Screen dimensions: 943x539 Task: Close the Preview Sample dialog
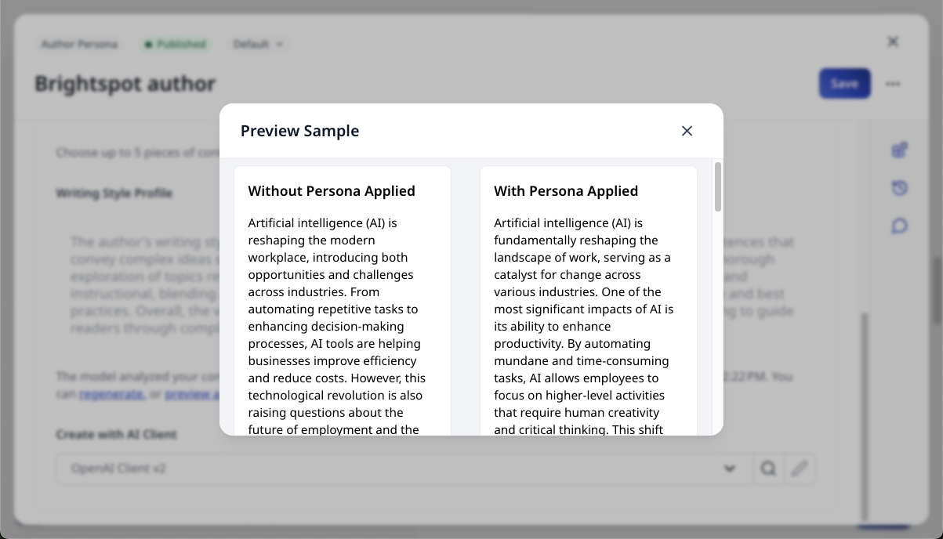[687, 131]
